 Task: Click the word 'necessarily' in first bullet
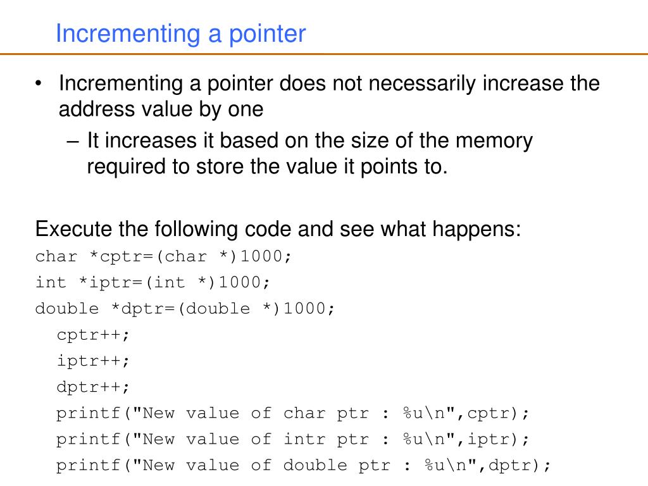[423, 84]
